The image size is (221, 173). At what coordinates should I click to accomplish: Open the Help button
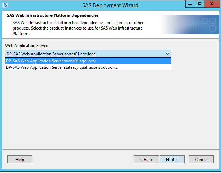20,160
